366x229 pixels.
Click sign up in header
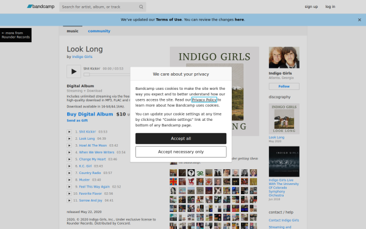(311, 7)
